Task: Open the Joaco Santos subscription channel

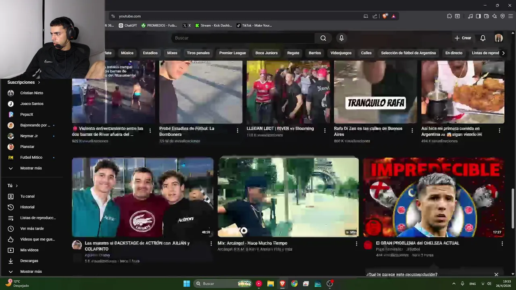Action: 32,104
